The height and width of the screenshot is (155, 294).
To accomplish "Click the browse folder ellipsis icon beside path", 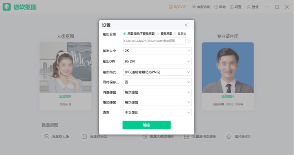I will (189, 41).
